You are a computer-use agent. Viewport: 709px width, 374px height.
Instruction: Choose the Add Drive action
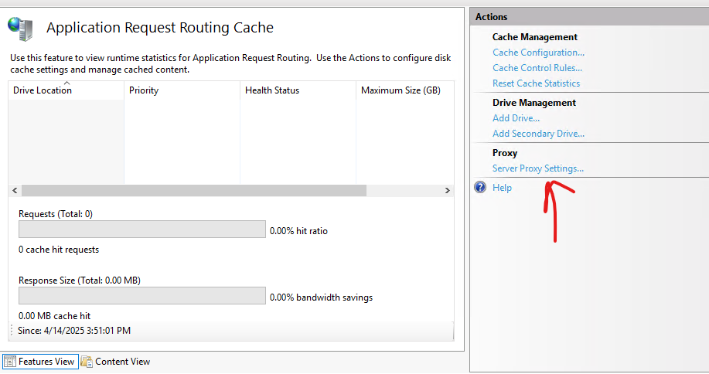[516, 118]
